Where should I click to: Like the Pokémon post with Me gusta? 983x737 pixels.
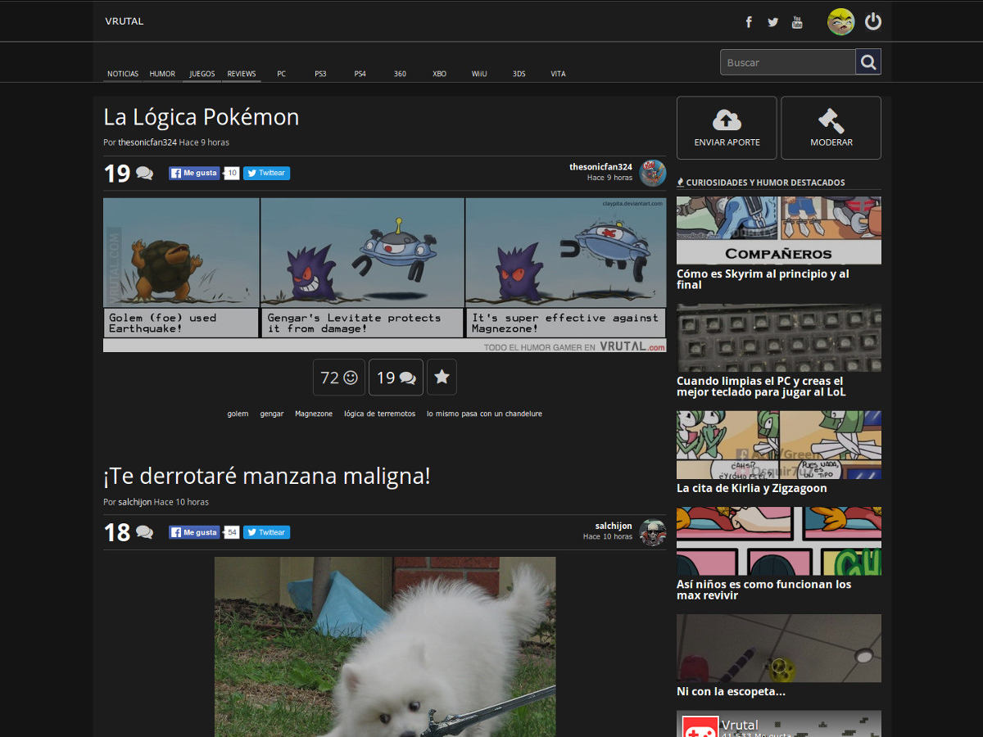pyautogui.click(x=195, y=174)
